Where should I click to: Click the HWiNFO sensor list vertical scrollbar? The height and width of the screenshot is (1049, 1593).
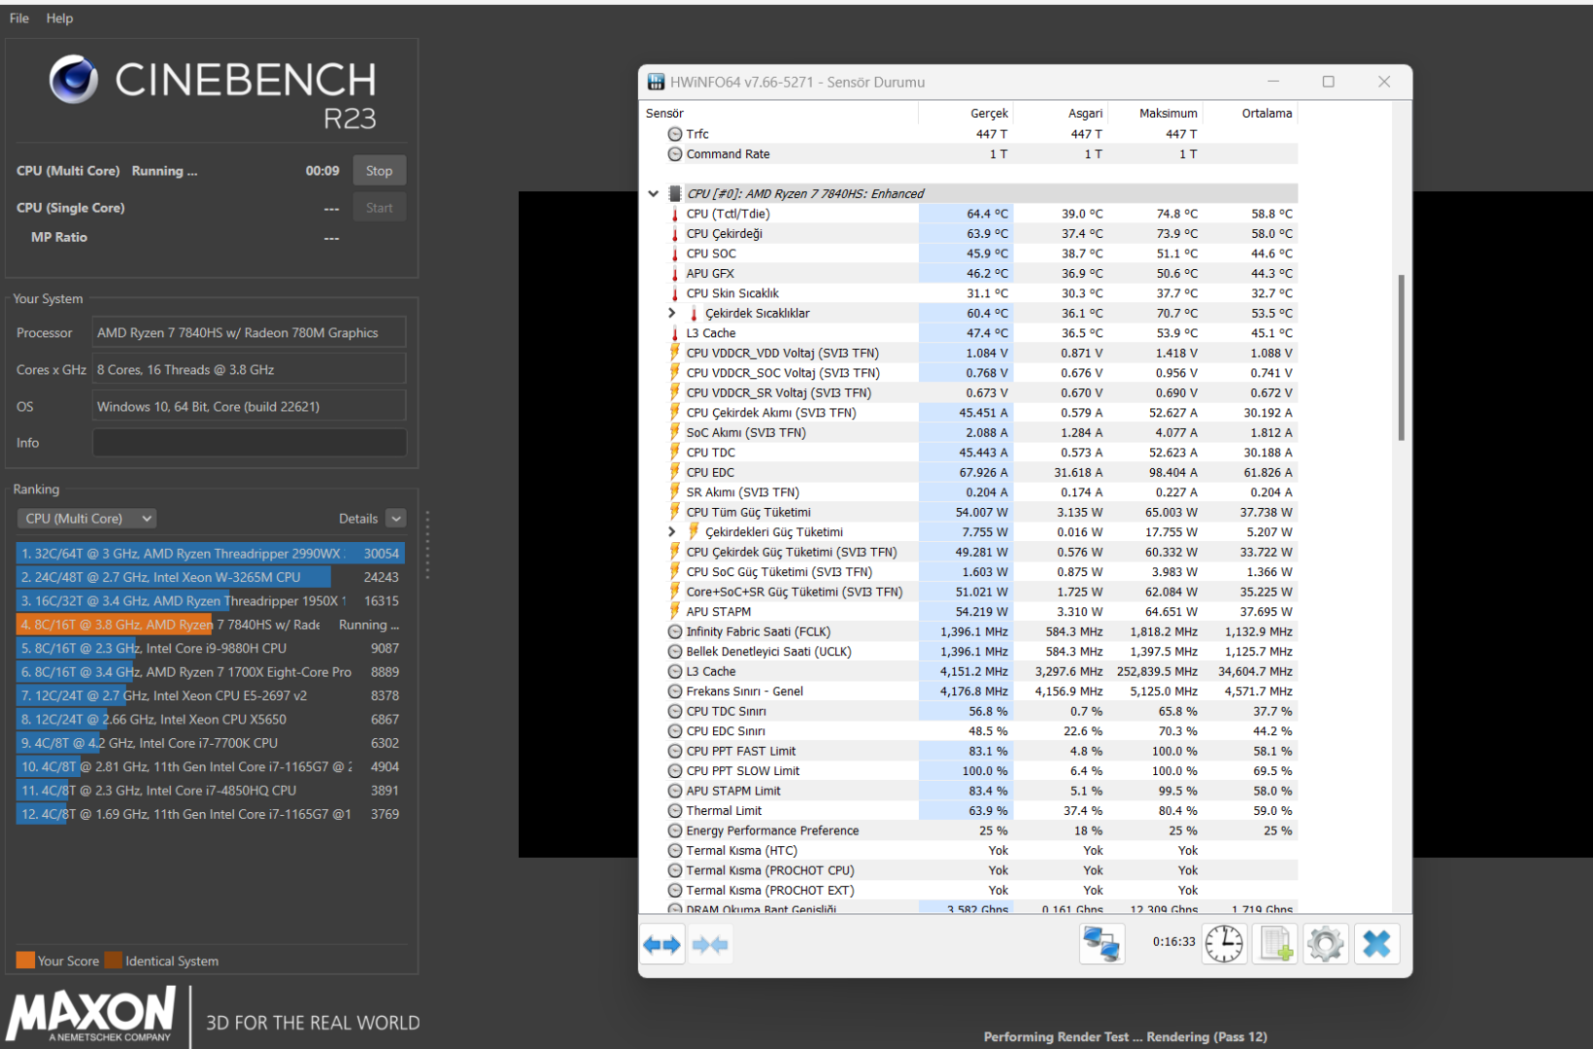1401,358
